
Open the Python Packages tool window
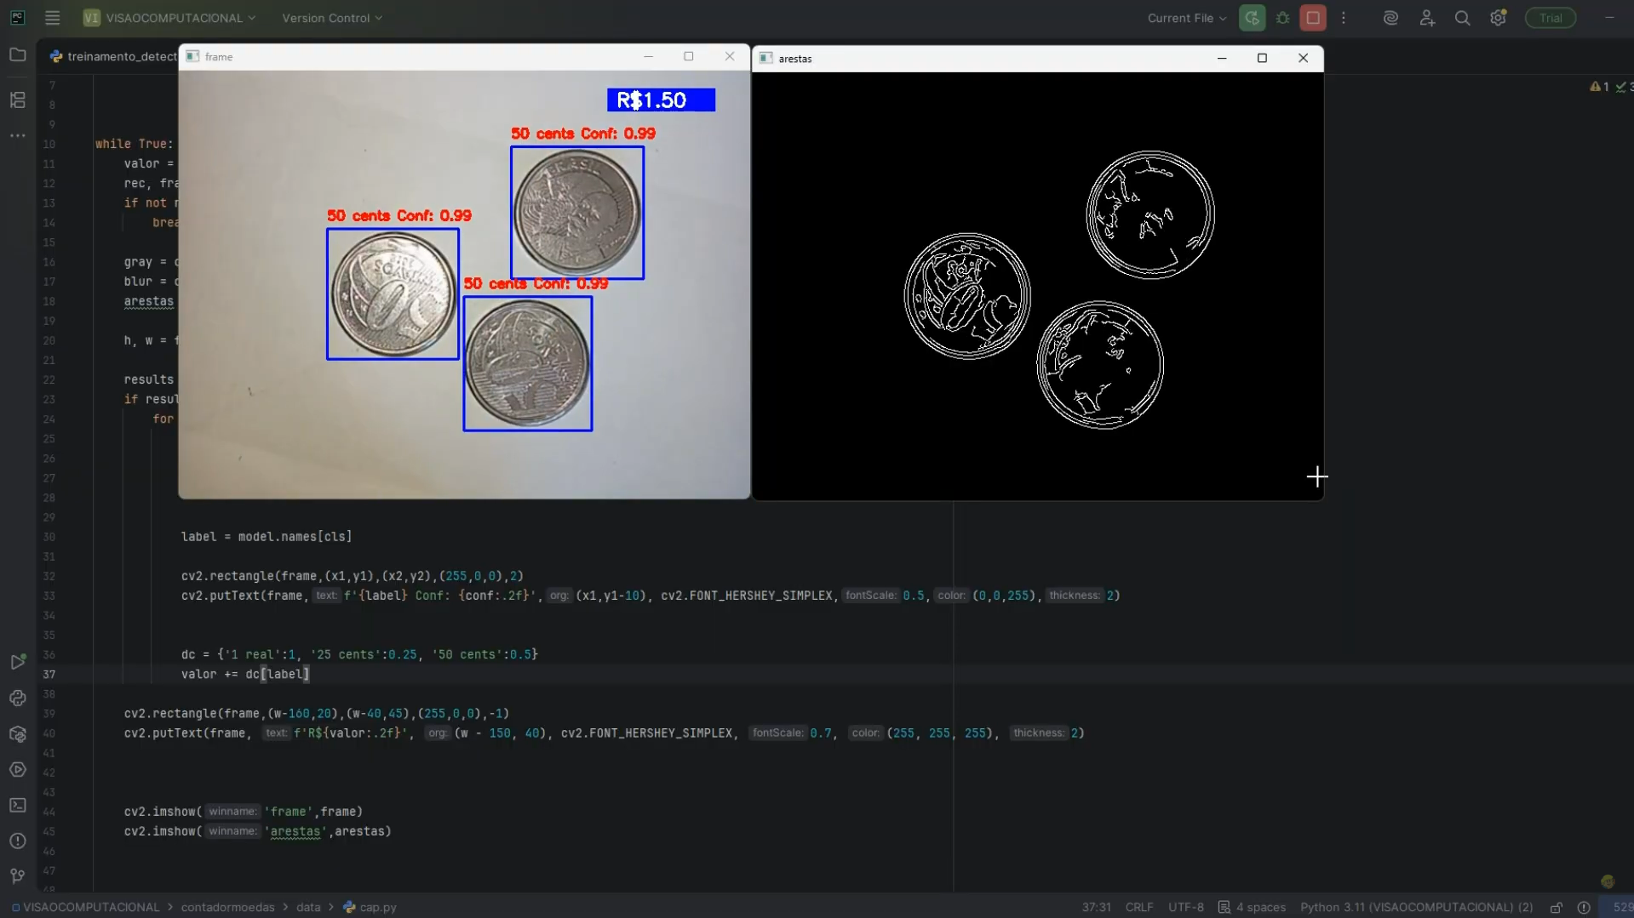[x=18, y=734]
